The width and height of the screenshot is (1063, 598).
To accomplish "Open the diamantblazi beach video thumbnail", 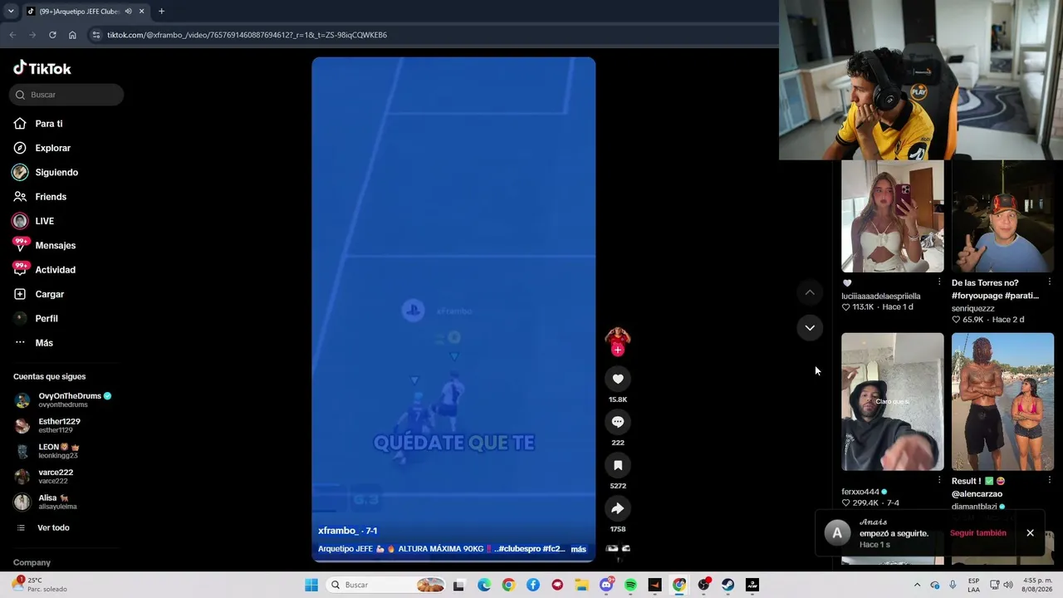I will 1002,402.
